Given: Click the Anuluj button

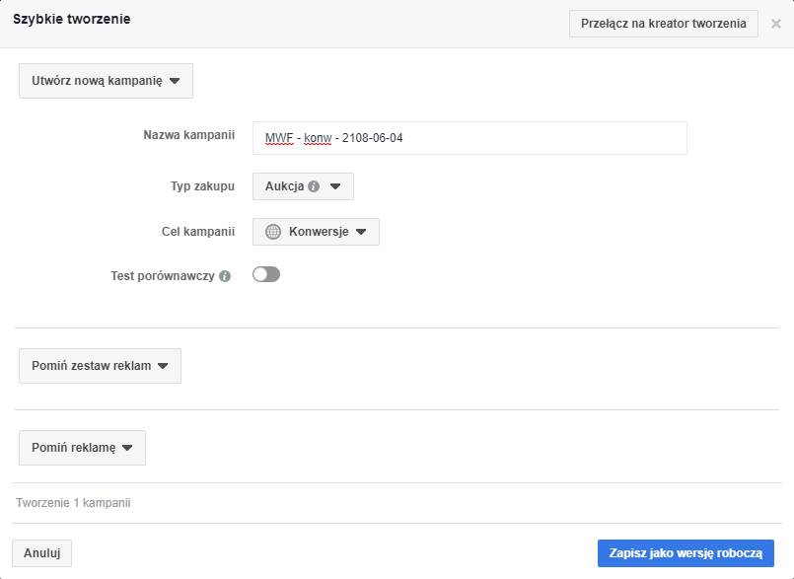Looking at the screenshot, I should (41, 553).
